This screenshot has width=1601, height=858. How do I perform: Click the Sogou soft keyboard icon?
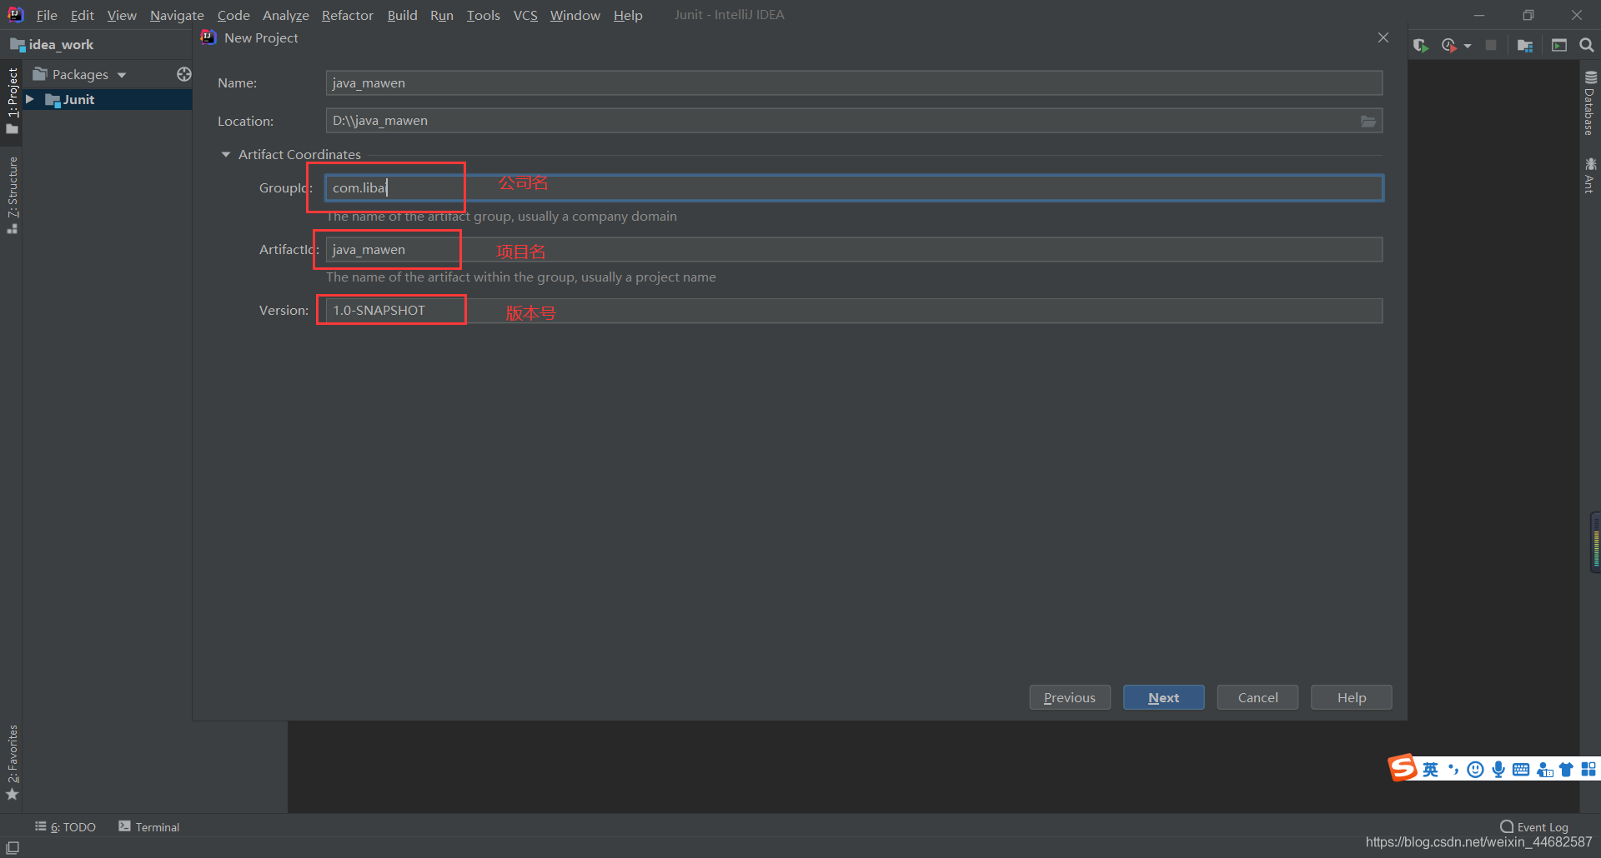(x=1521, y=769)
